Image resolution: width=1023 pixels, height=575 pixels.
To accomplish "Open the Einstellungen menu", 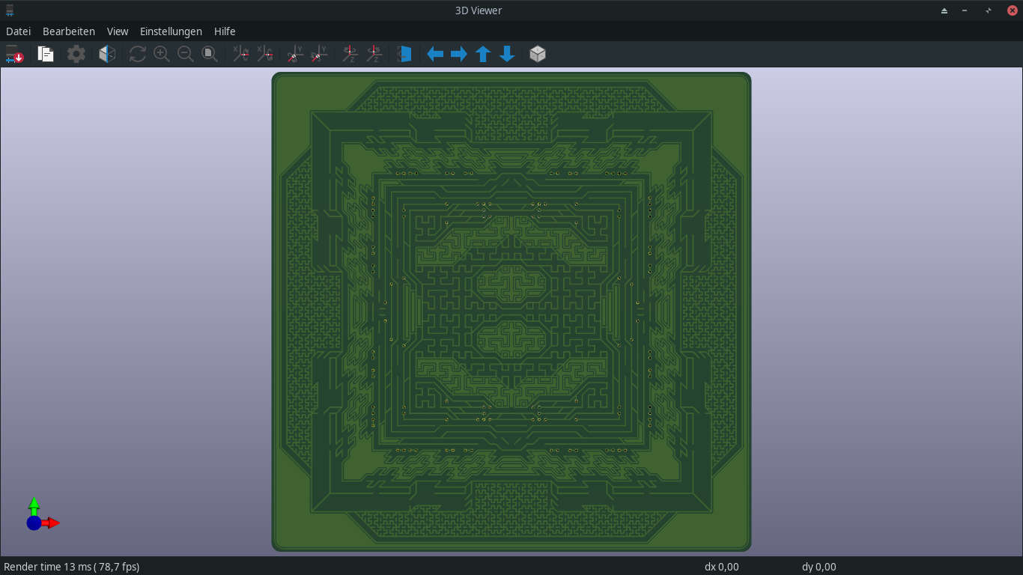I will click(171, 31).
